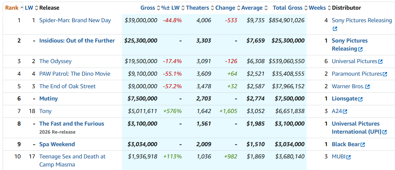Select total gross $539,060,550

point(287,61)
